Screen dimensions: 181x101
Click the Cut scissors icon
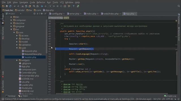click(23, 6)
